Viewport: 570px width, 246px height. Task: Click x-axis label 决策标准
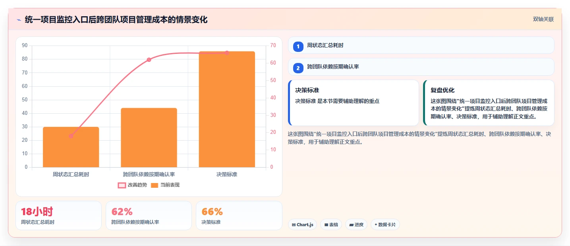click(227, 174)
